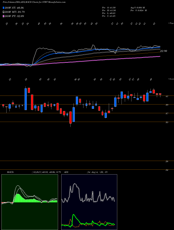Click the 26 price axis label
The image size is (174, 230).
click(x=167, y=161)
